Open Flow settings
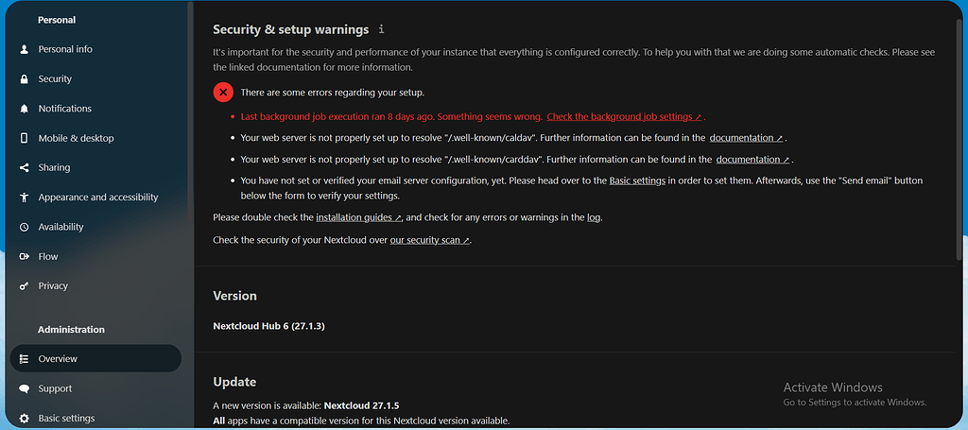The height and width of the screenshot is (430, 968). point(95,257)
